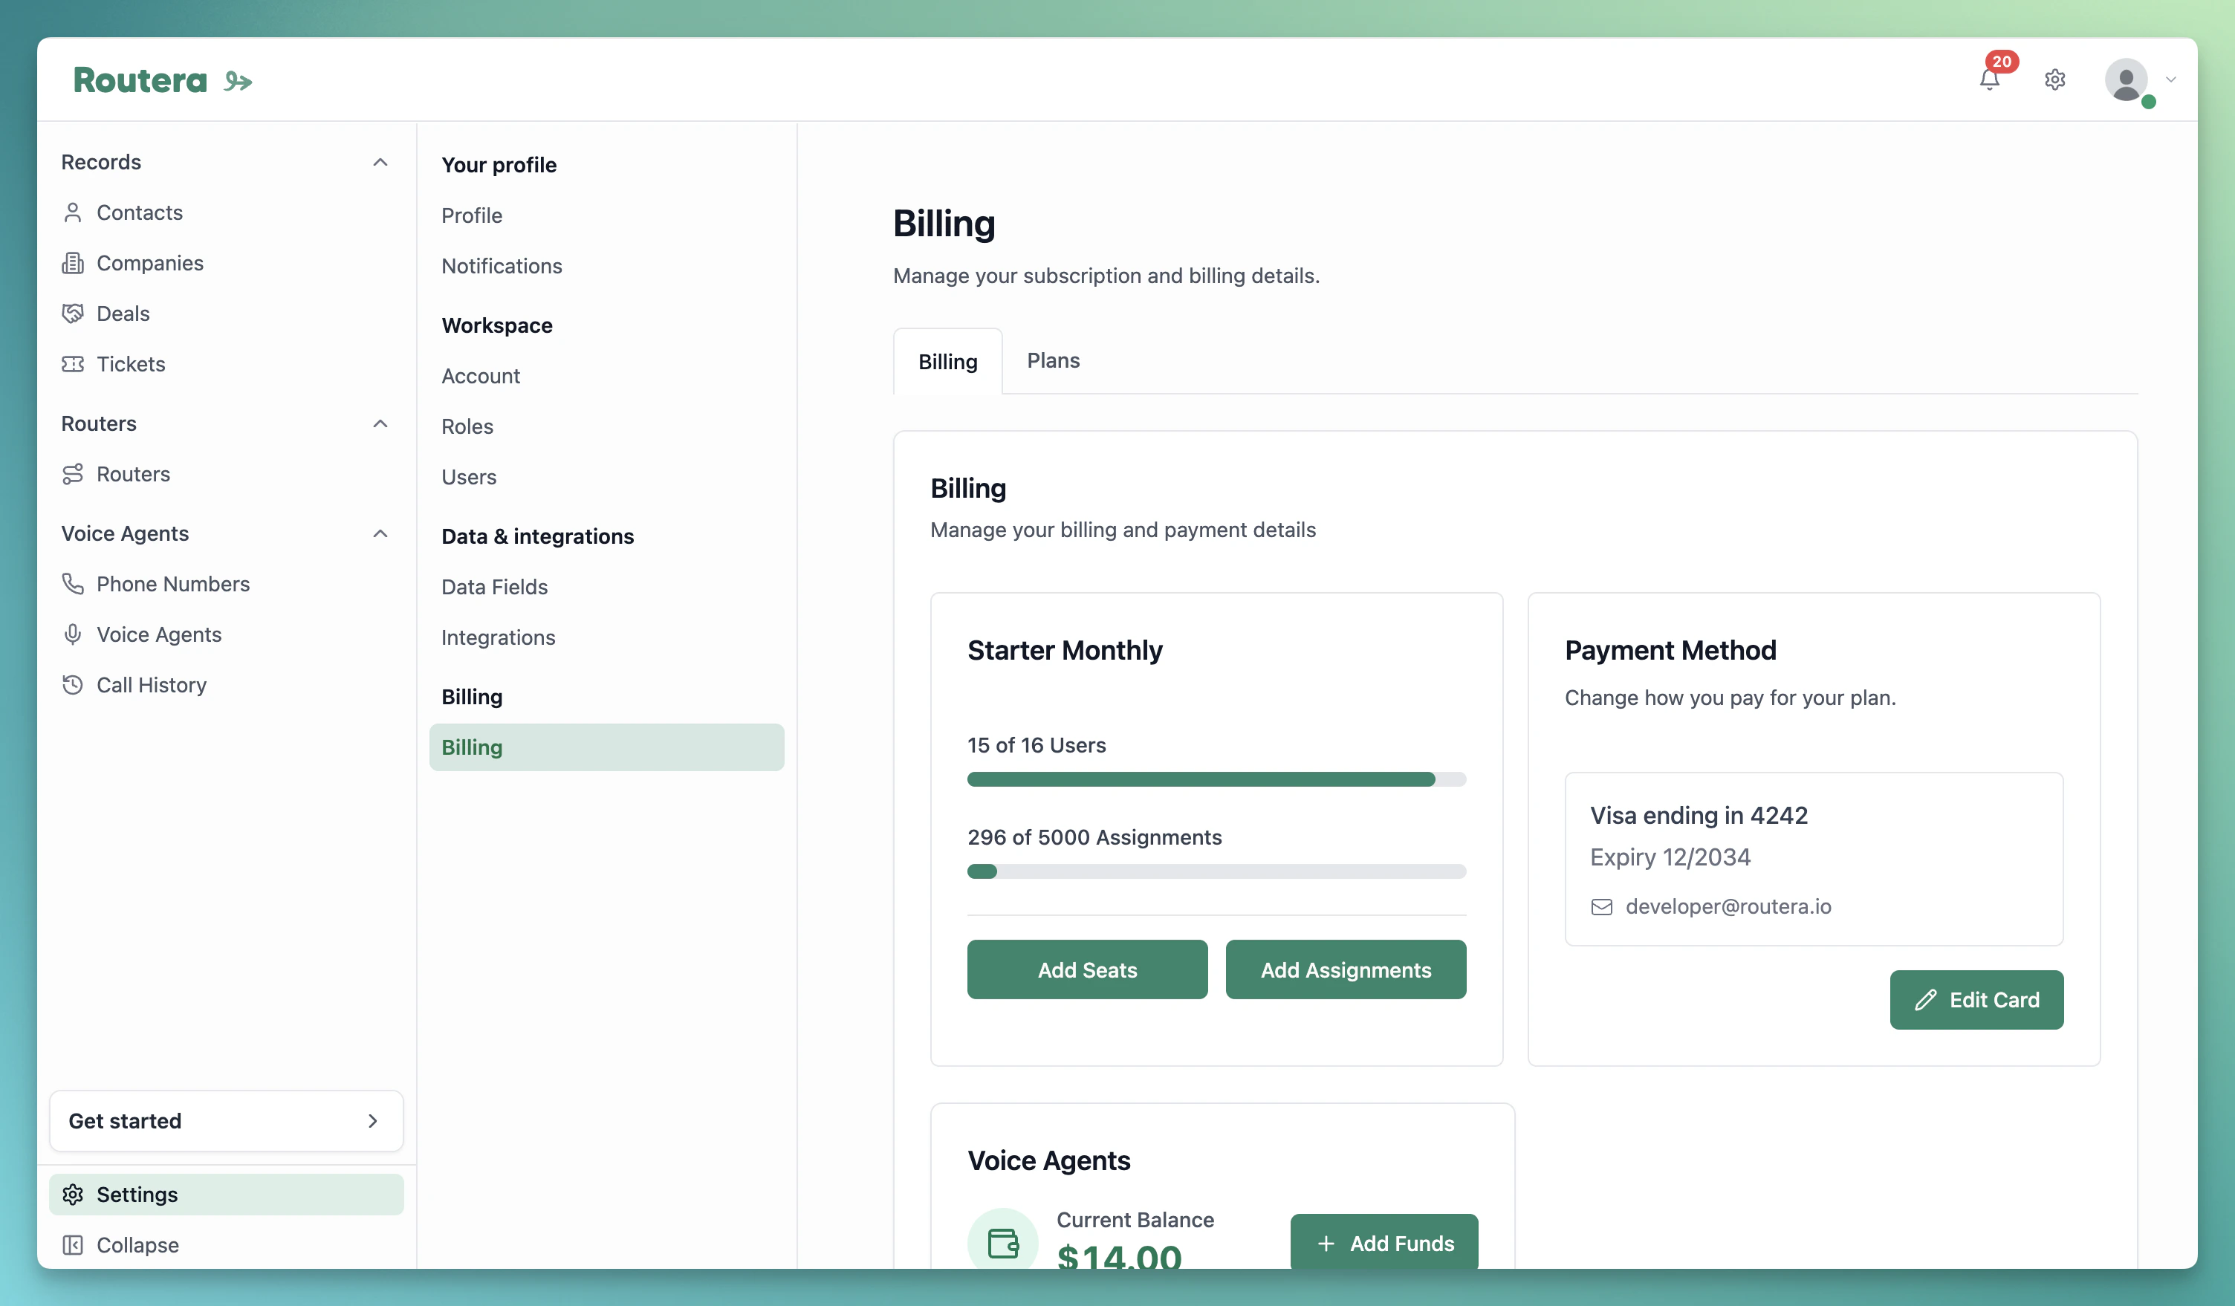This screenshot has width=2235, height=1306.
Task: Open Contacts via its person icon
Action: click(73, 212)
